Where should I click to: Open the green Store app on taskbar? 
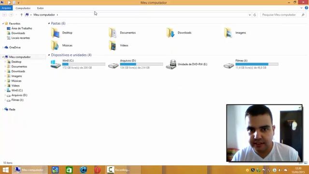(x=69, y=170)
